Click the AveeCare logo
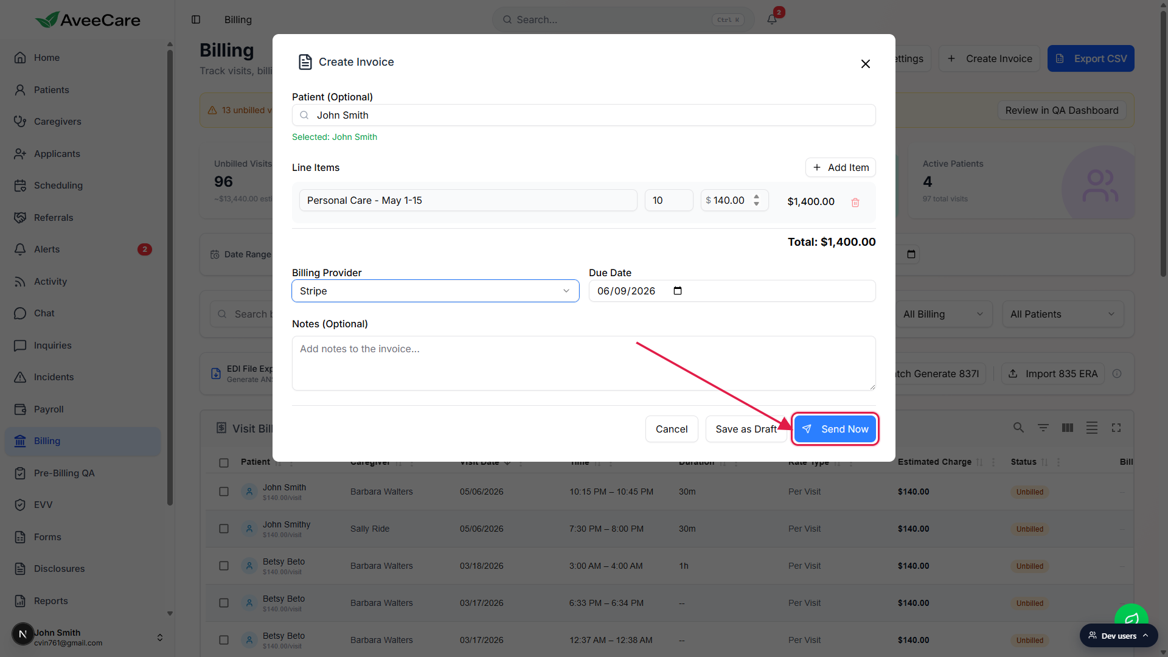1168x657 pixels. point(88,20)
